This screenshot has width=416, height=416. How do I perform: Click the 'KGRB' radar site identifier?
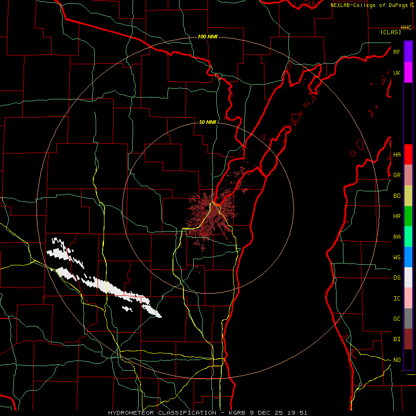tap(238, 413)
